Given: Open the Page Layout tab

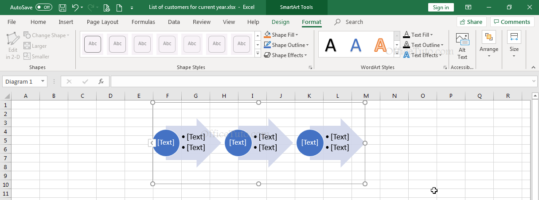Looking at the screenshot, I should [x=102, y=22].
